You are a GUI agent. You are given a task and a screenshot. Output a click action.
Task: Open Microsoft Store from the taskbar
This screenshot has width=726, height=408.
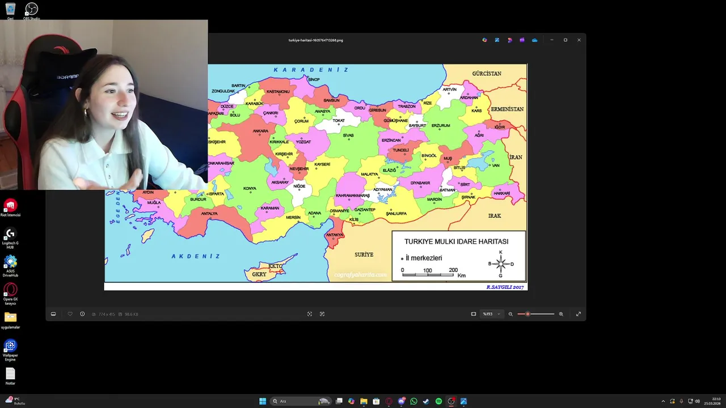pos(376,401)
